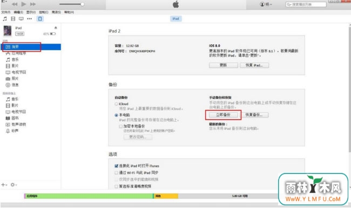This screenshot has height=208, width=351.
Task: Enable the 加密本地备份 checkbox
Action: (120, 126)
